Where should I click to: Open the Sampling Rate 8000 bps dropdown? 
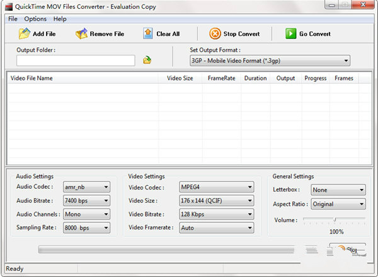coord(86,228)
